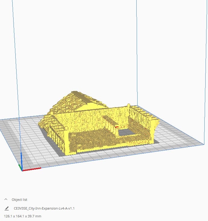This screenshot has height=221, width=208.
Task: Click the Object list label
Action: click(x=20, y=200)
